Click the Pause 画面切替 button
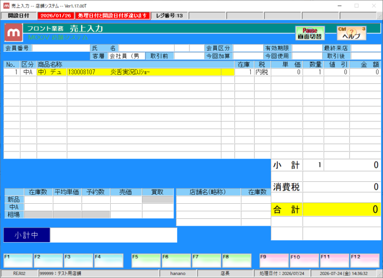 [x=310, y=33]
